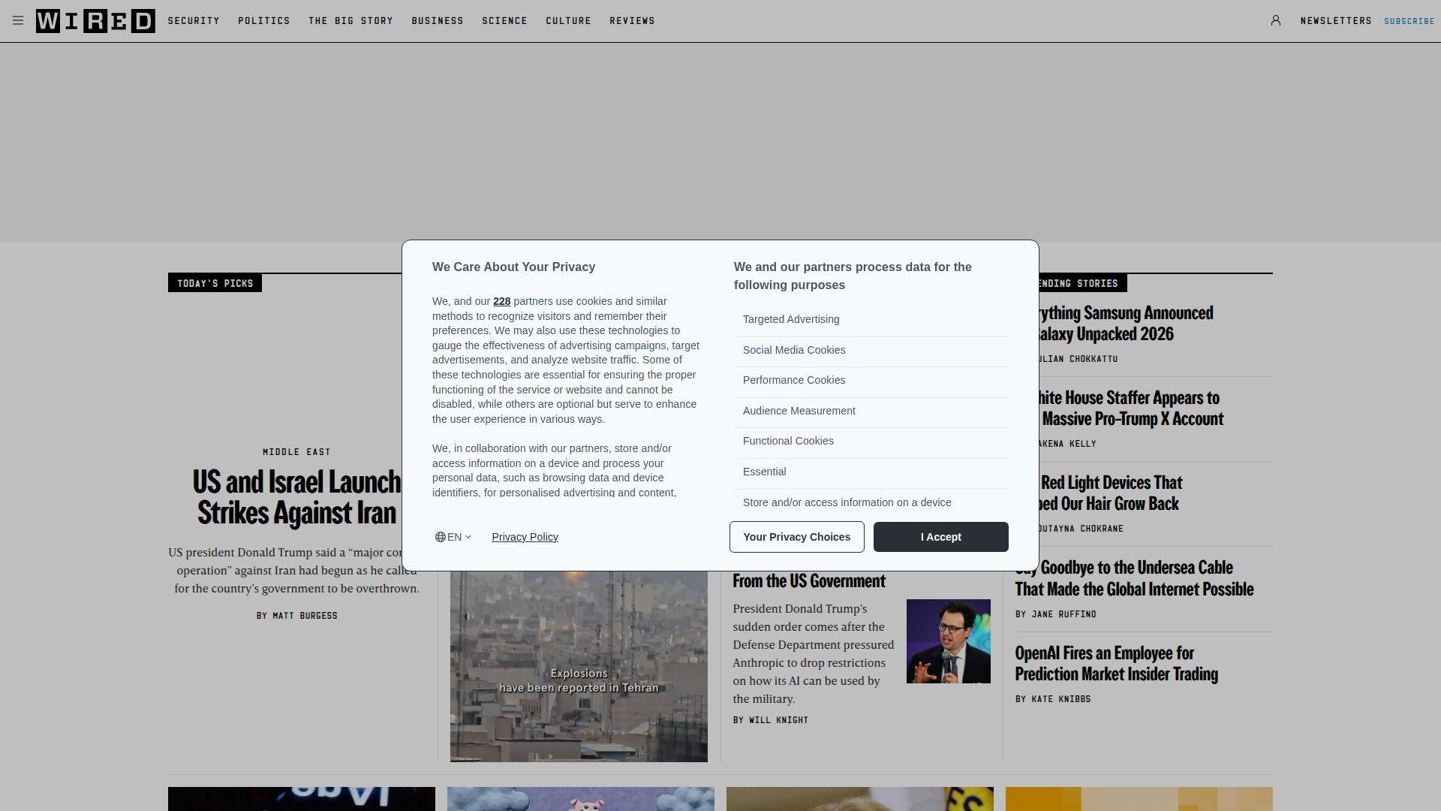Expand the Targeted Advertising purpose
Screen dimensions: 1441x811
click(x=791, y=319)
